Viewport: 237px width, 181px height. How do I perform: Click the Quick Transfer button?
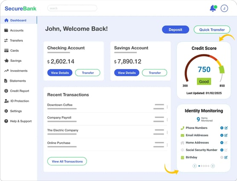click(212, 29)
